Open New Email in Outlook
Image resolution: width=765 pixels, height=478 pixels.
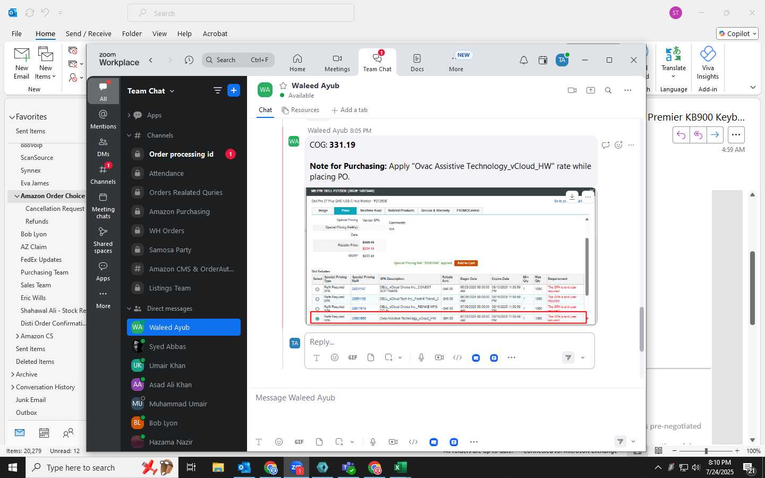(x=22, y=63)
